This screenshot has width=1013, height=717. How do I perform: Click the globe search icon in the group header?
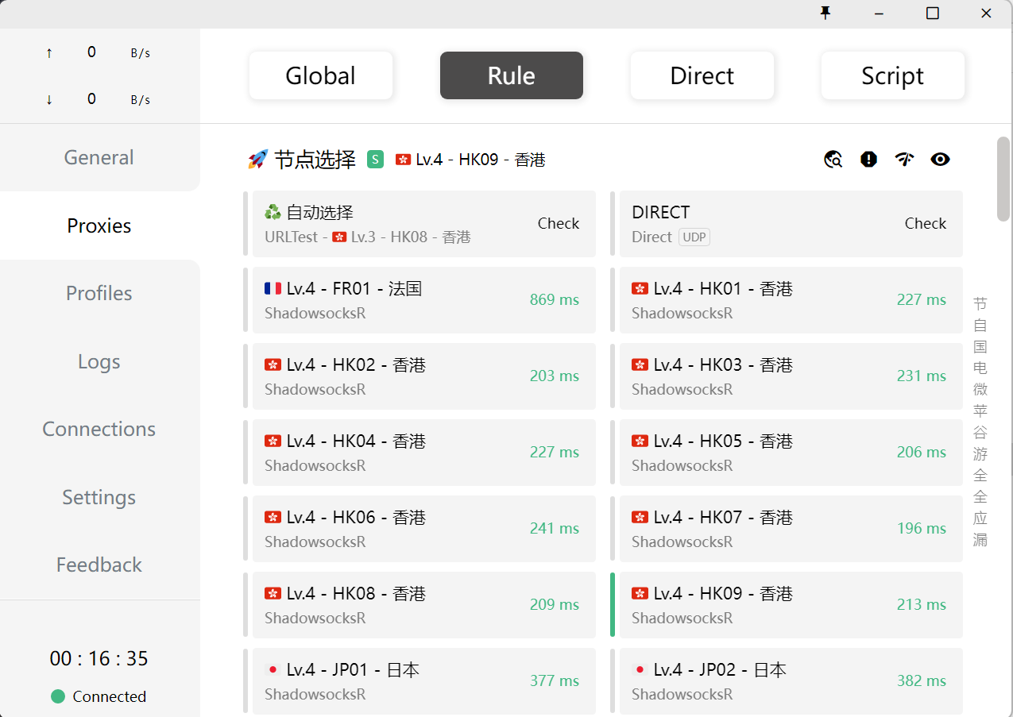pos(833,160)
